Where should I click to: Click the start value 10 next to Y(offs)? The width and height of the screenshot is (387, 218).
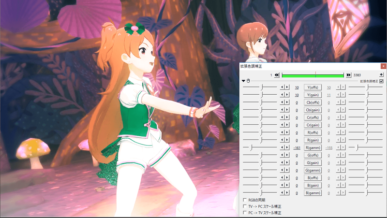(x=297, y=87)
